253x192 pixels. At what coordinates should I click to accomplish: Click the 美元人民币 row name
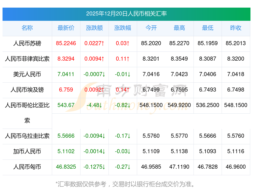click(x=27, y=74)
